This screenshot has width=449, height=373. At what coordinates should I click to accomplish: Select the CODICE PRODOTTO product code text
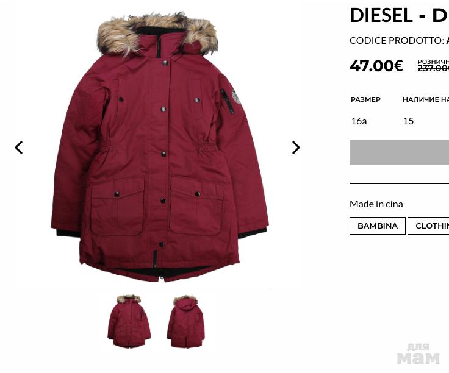pyautogui.click(x=399, y=41)
